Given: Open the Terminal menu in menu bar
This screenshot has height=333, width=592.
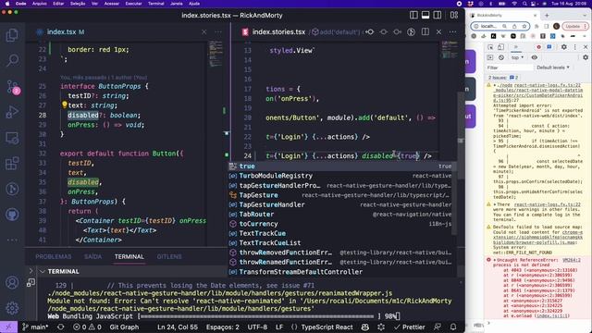Looking at the screenshot, I should point(156,4).
